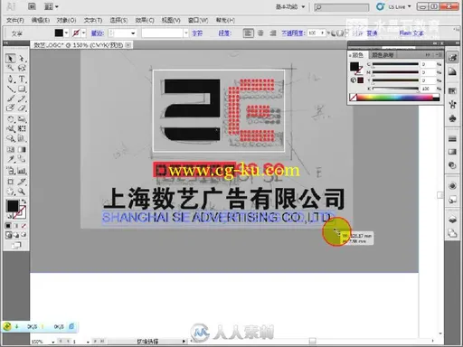Select the Scale tool
This screenshot has height=347, width=463.
coord(22,119)
